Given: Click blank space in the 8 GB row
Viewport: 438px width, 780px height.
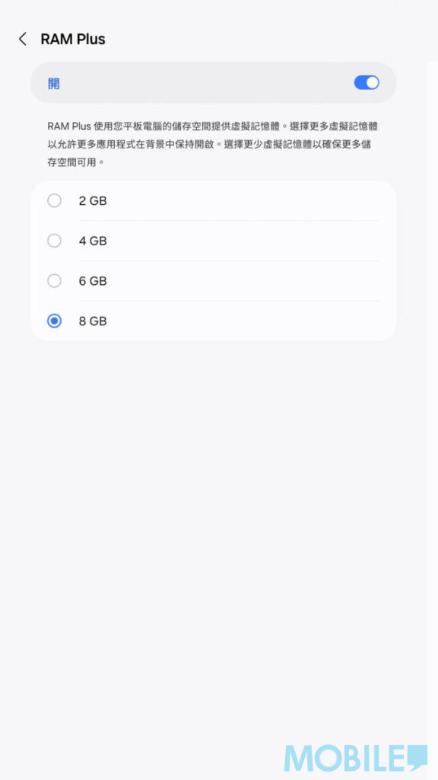Looking at the screenshot, I should click(243, 321).
